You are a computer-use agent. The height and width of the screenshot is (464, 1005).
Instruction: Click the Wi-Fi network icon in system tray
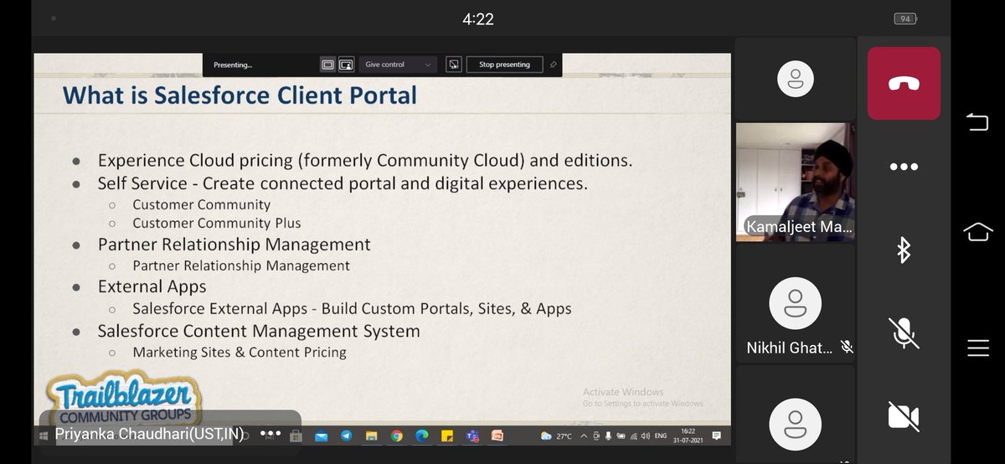633,436
